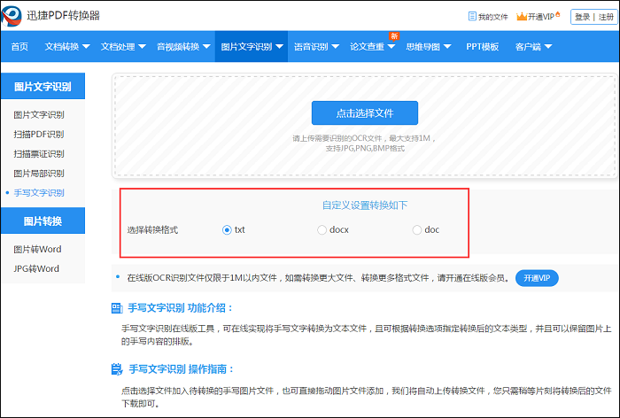Open 图片文字识别 sidebar item
This screenshot has height=418, width=620.
coord(39,114)
